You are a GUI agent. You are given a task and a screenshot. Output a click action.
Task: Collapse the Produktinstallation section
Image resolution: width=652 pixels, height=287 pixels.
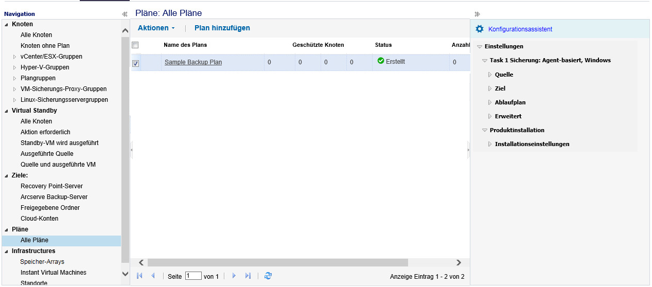pyautogui.click(x=485, y=131)
